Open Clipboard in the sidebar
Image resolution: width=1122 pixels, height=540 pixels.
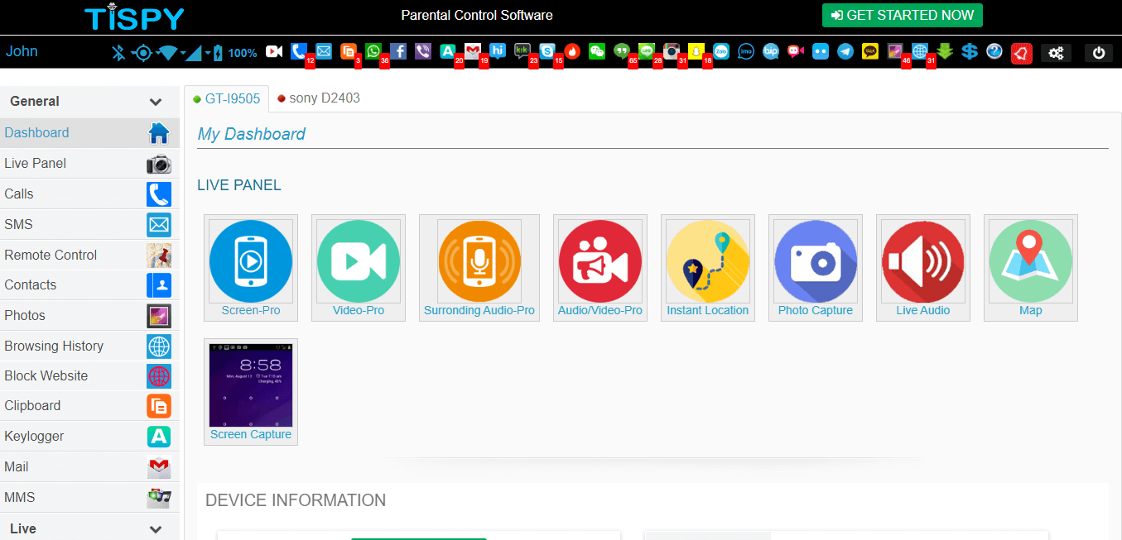click(x=89, y=406)
